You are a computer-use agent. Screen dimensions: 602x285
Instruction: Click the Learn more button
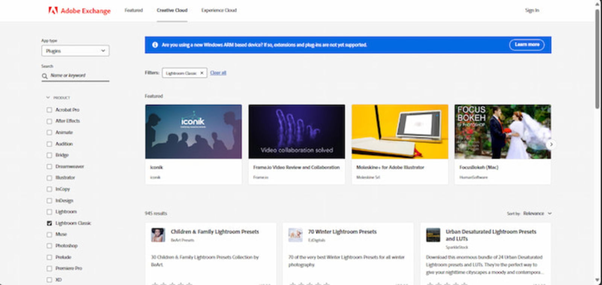pyautogui.click(x=527, y=45)
